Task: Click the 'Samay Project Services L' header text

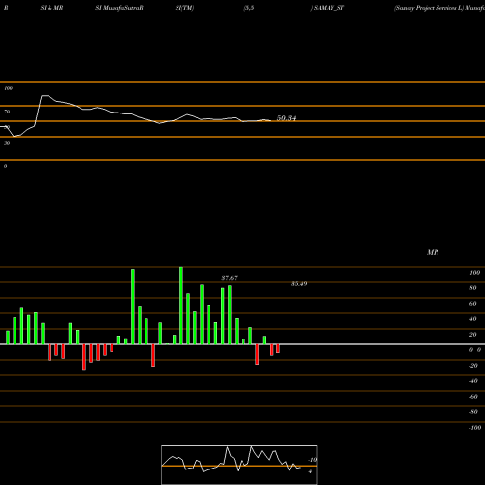Action: pyautogui.click(x=429, y=8)
